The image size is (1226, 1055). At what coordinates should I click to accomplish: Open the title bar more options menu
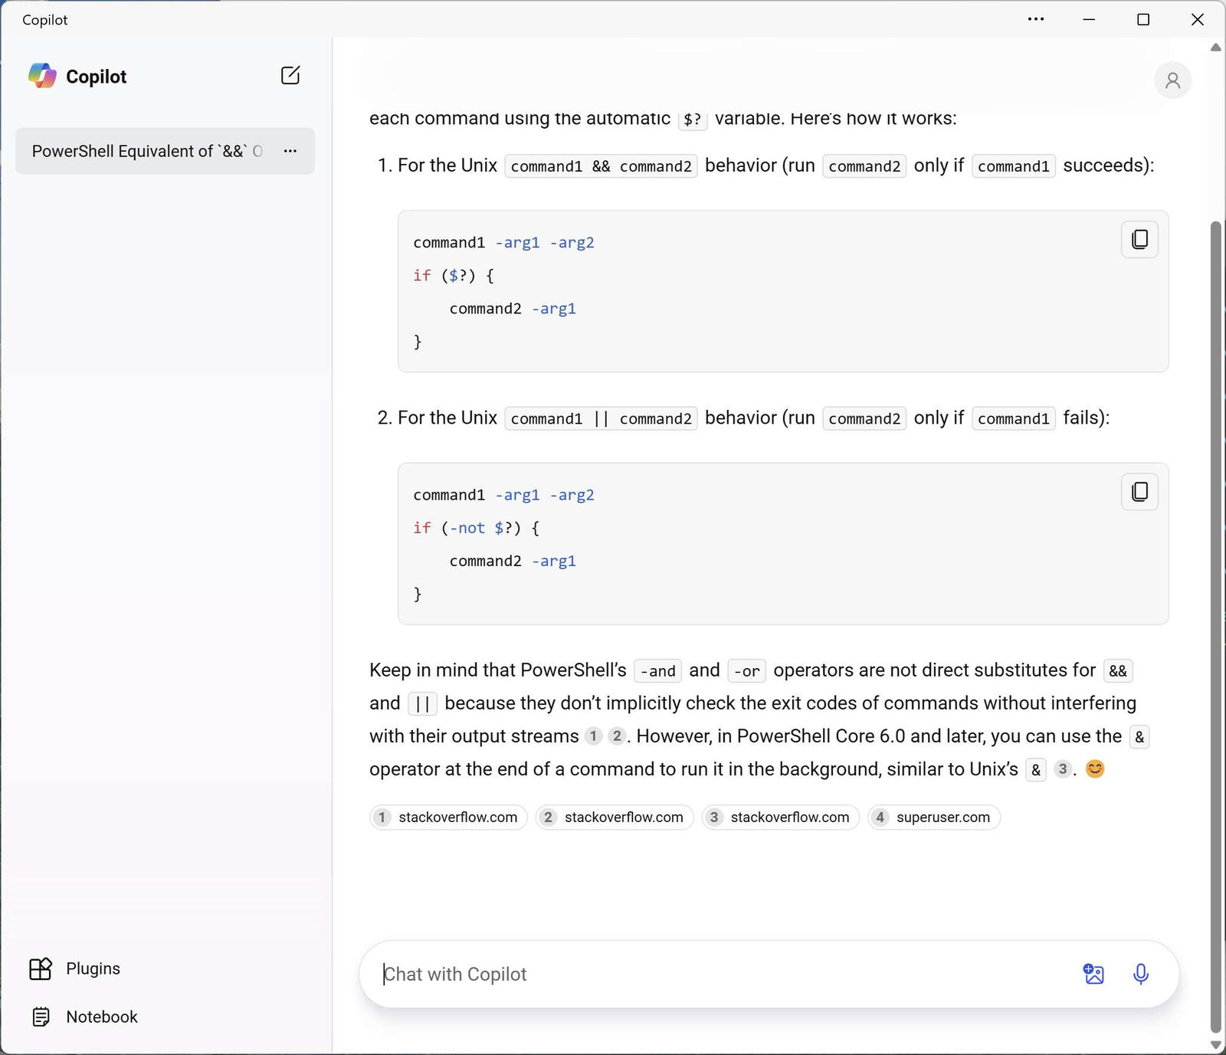(x=1035, y=19)
